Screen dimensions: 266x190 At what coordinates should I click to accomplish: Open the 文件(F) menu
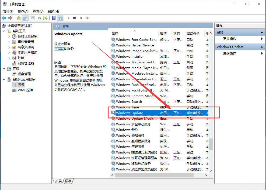pyautogui.click(x=8, y=12)
